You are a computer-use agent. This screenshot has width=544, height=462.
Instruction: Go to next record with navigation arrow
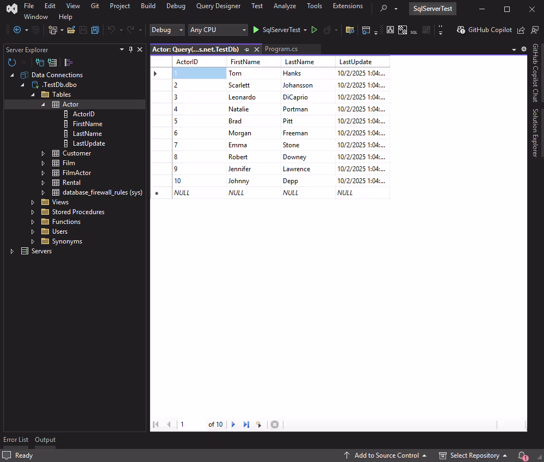tap(233, 424)
